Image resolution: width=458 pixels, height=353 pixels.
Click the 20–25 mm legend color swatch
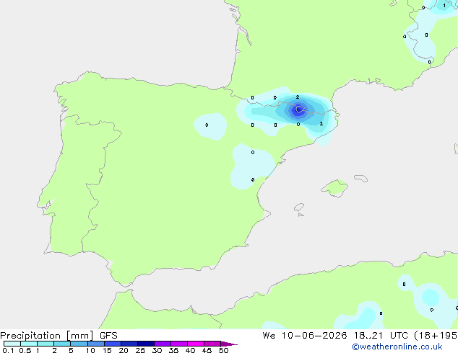point(129,344)
